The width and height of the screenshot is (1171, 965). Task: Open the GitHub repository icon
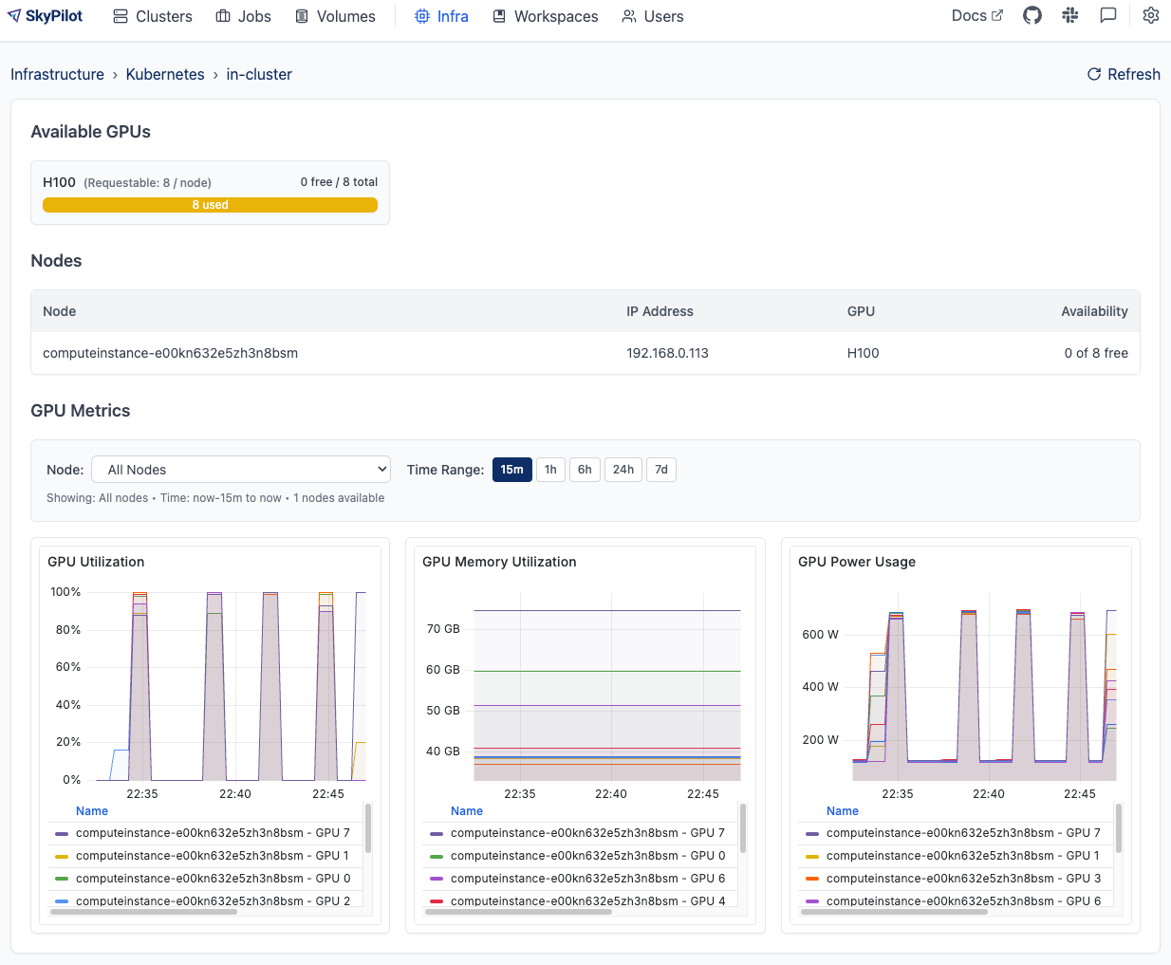(1032, 16)
